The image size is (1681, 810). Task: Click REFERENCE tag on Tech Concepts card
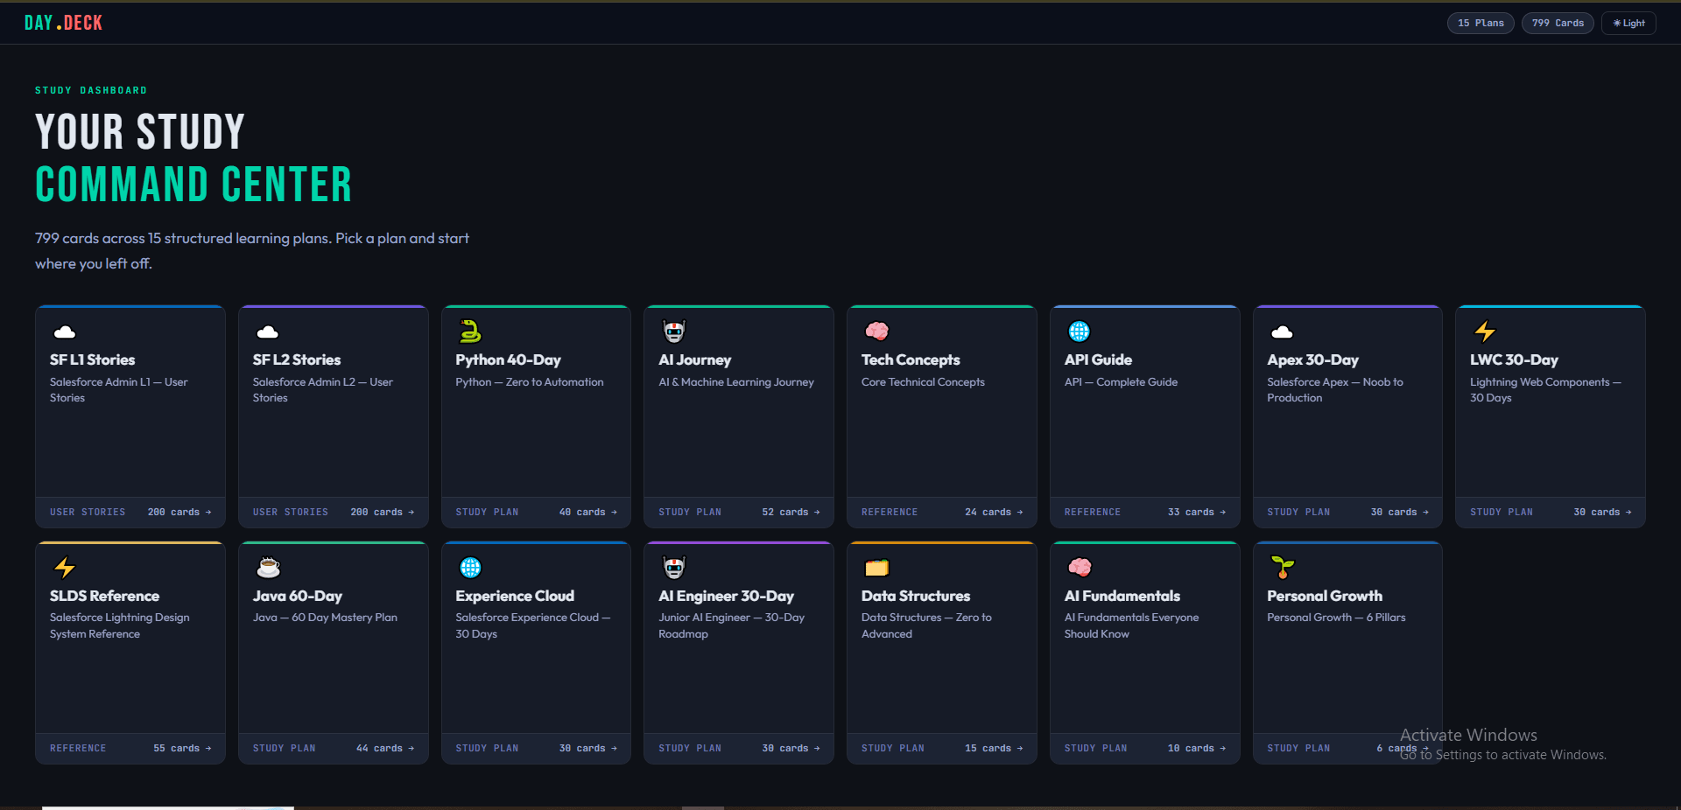(890, 513)
